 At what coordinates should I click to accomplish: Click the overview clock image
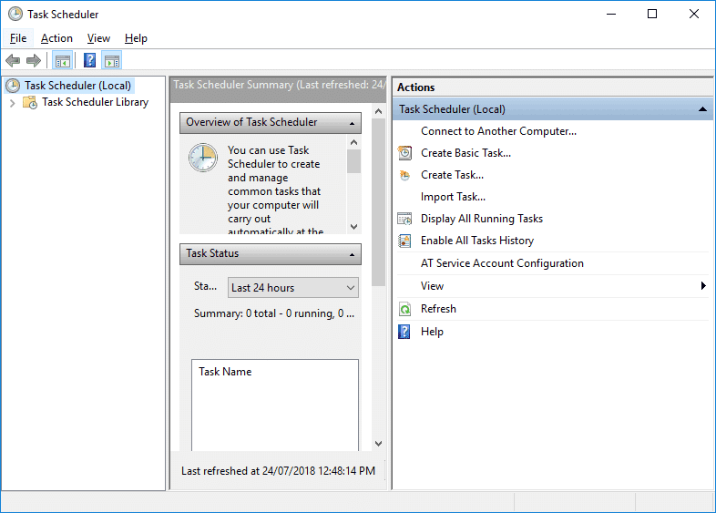[203, 158]
